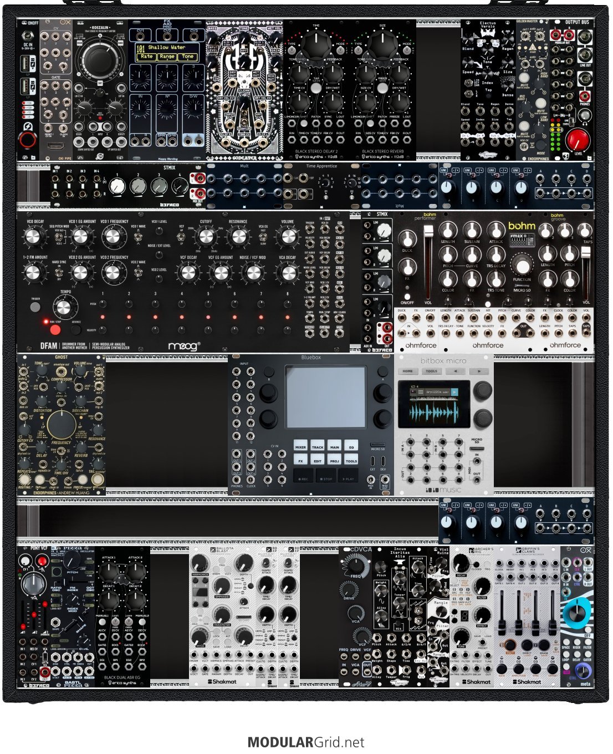Click the DFAM TEMPO knob

(65, 306)
